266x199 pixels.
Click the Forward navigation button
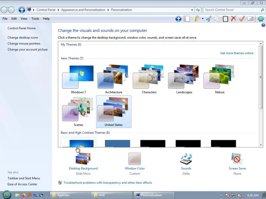(x=11, y=10)
